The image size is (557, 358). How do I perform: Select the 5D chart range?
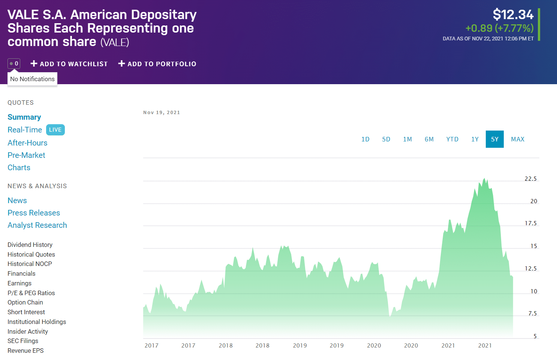(386, 139)
